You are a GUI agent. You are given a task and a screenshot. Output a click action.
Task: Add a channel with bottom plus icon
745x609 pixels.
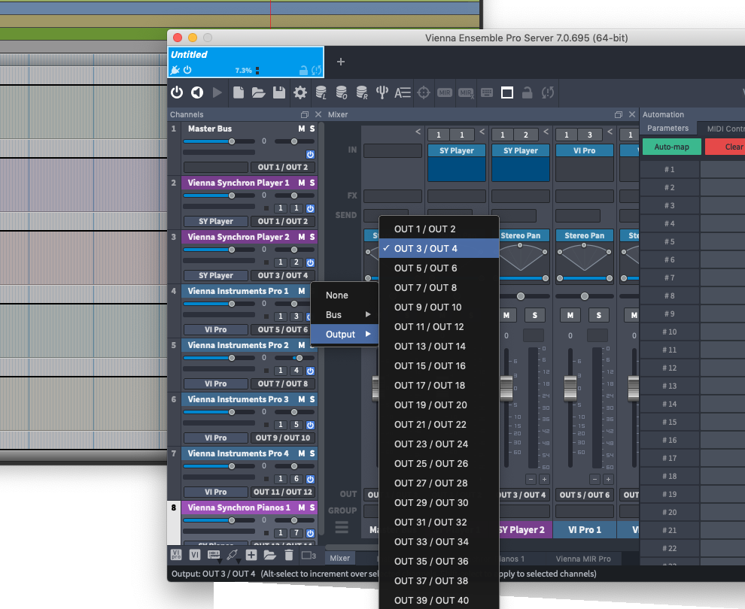coord(251,554)
